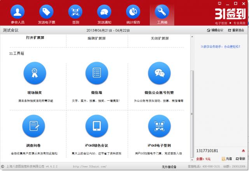This screenshot has height=171, width=249.
Task: Open 发送通知 send notification section
Action: point(104,14)
